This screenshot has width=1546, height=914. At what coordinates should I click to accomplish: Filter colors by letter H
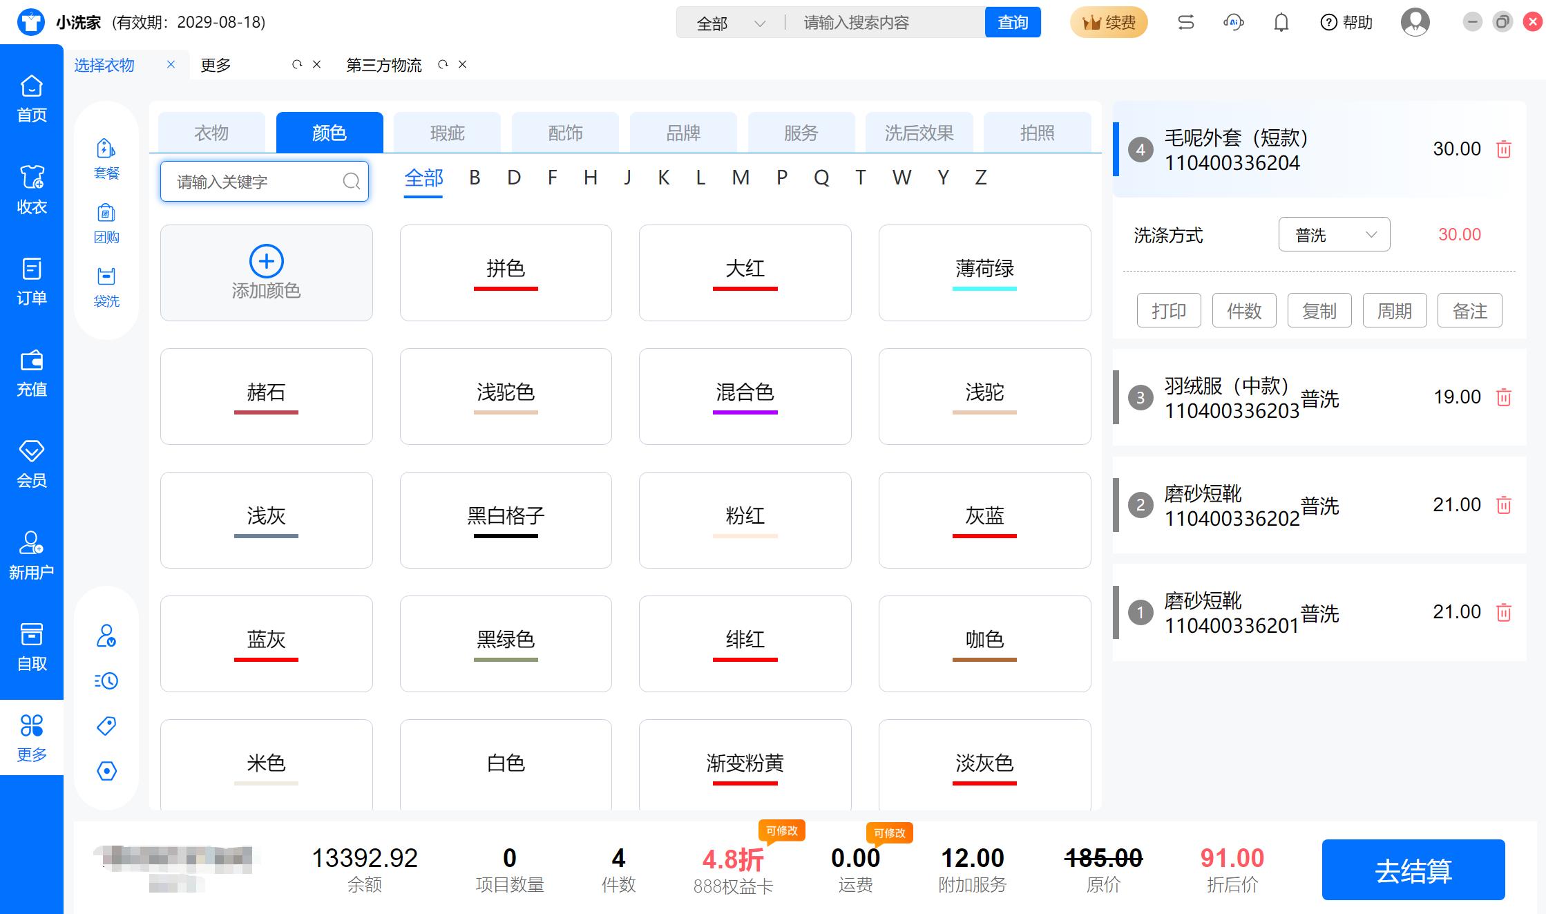pos(590,178)
